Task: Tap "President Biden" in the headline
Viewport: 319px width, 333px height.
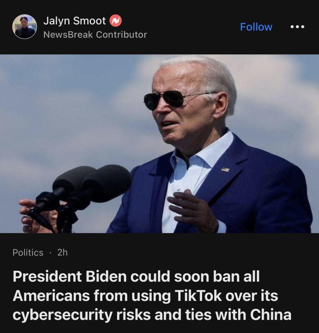Action: 68,276
